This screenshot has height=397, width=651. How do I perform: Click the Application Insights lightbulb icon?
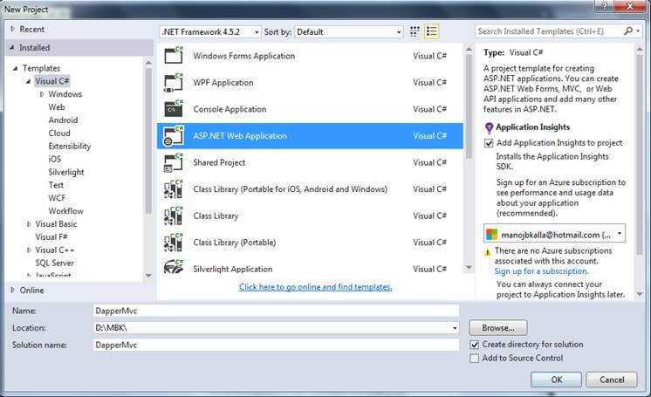489,127
